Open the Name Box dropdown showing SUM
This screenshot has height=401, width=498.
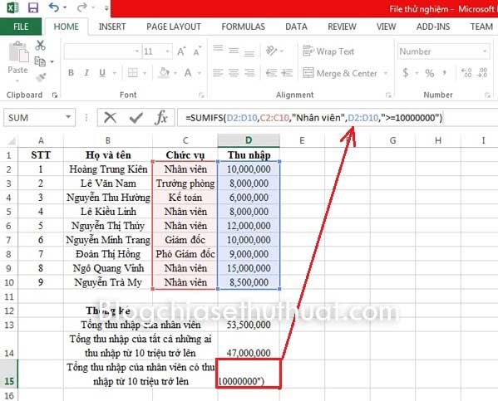pyautogui.click(x=68, y=117)
